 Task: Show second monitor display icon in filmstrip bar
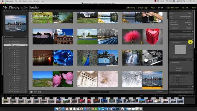pyautogui.click(x=6, y=96)
